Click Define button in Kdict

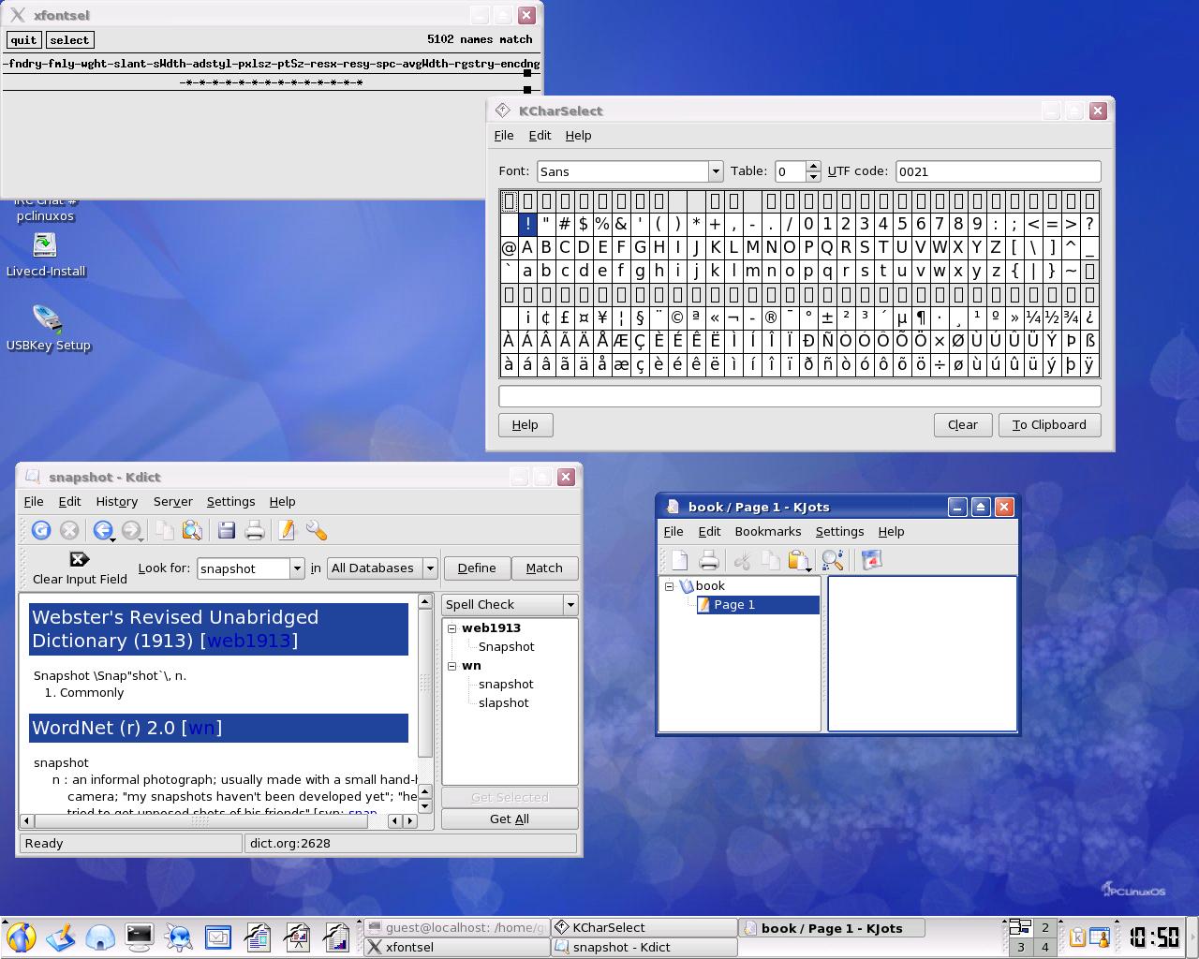[477, 568]
